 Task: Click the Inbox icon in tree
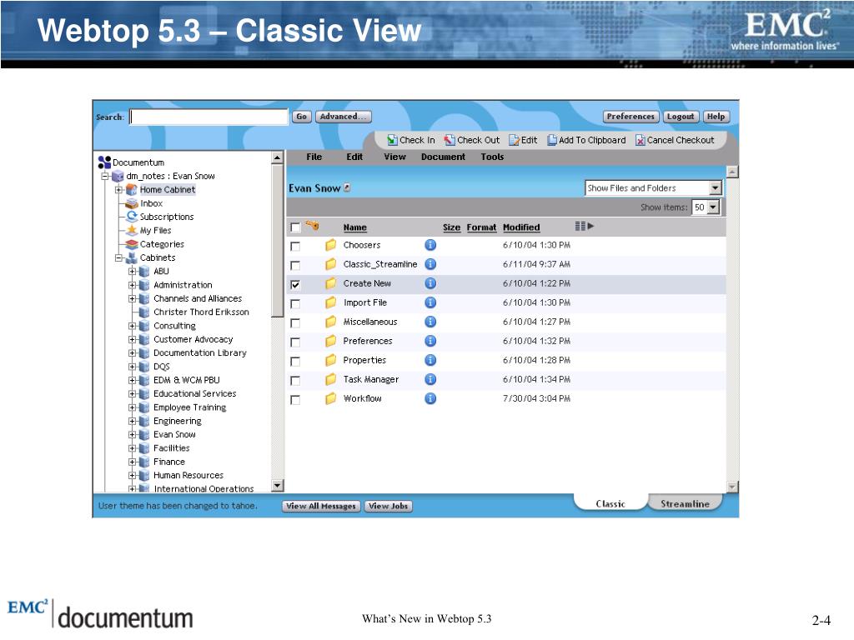[x=131, y=203]
